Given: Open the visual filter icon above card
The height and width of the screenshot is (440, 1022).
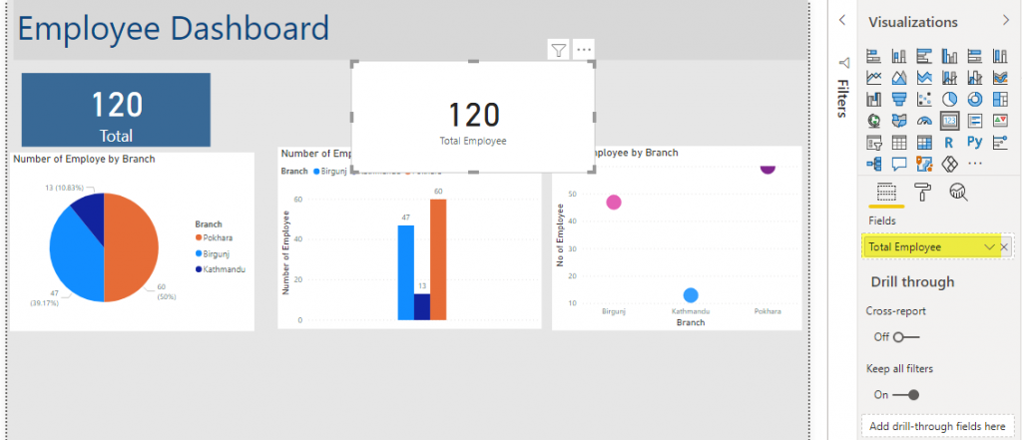Looking at the screenshot, I should [559, 49].
